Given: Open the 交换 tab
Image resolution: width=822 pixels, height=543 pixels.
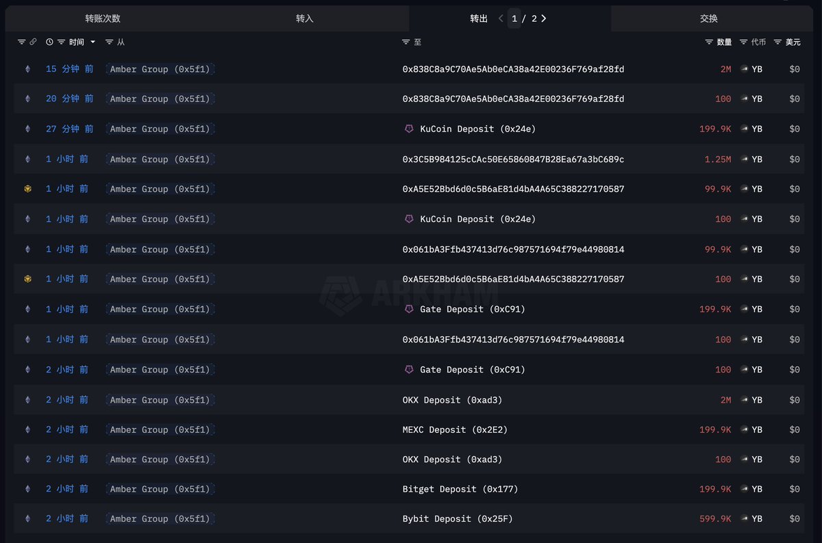Looking at the screenshot, I should [709, 18].
